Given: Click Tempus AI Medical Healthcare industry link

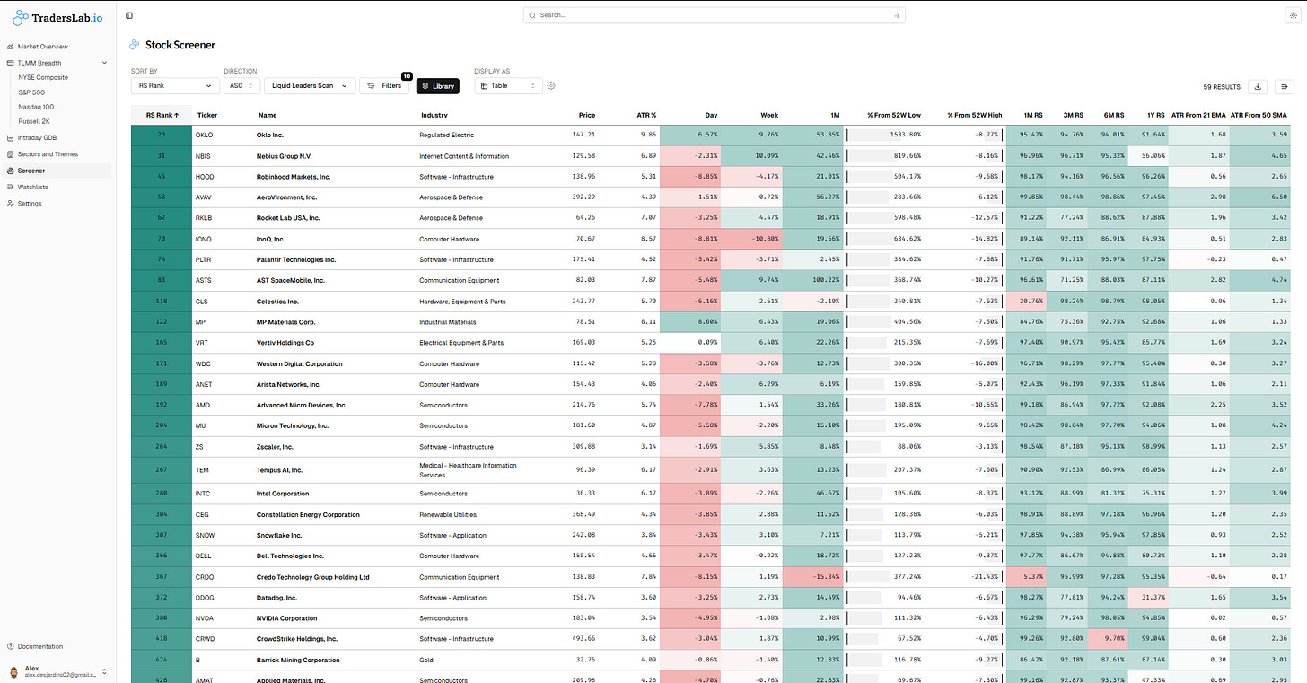Looking at the screenshot, I should pos(468,470).
